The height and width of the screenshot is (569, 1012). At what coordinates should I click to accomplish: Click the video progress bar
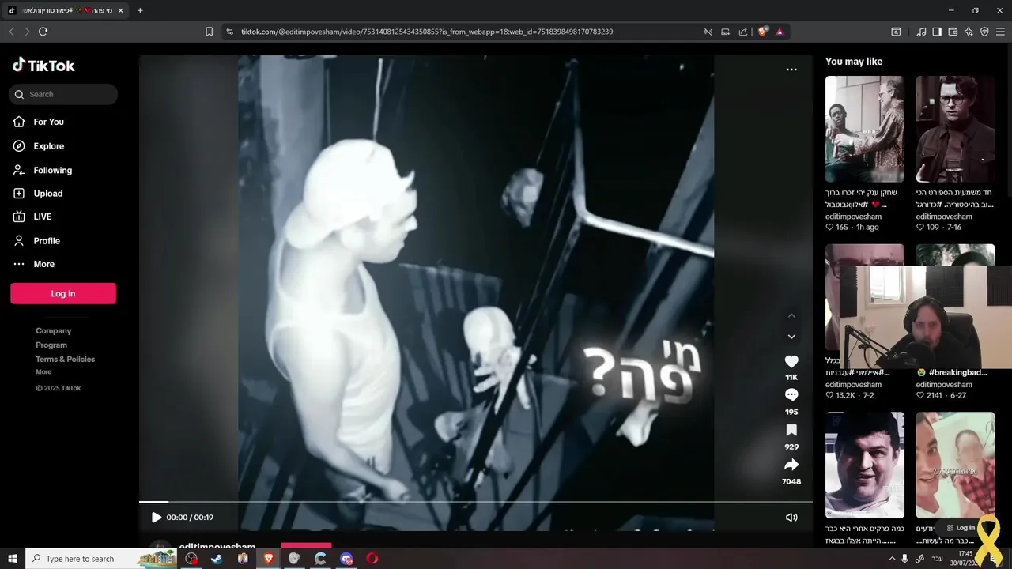point(476,502)
